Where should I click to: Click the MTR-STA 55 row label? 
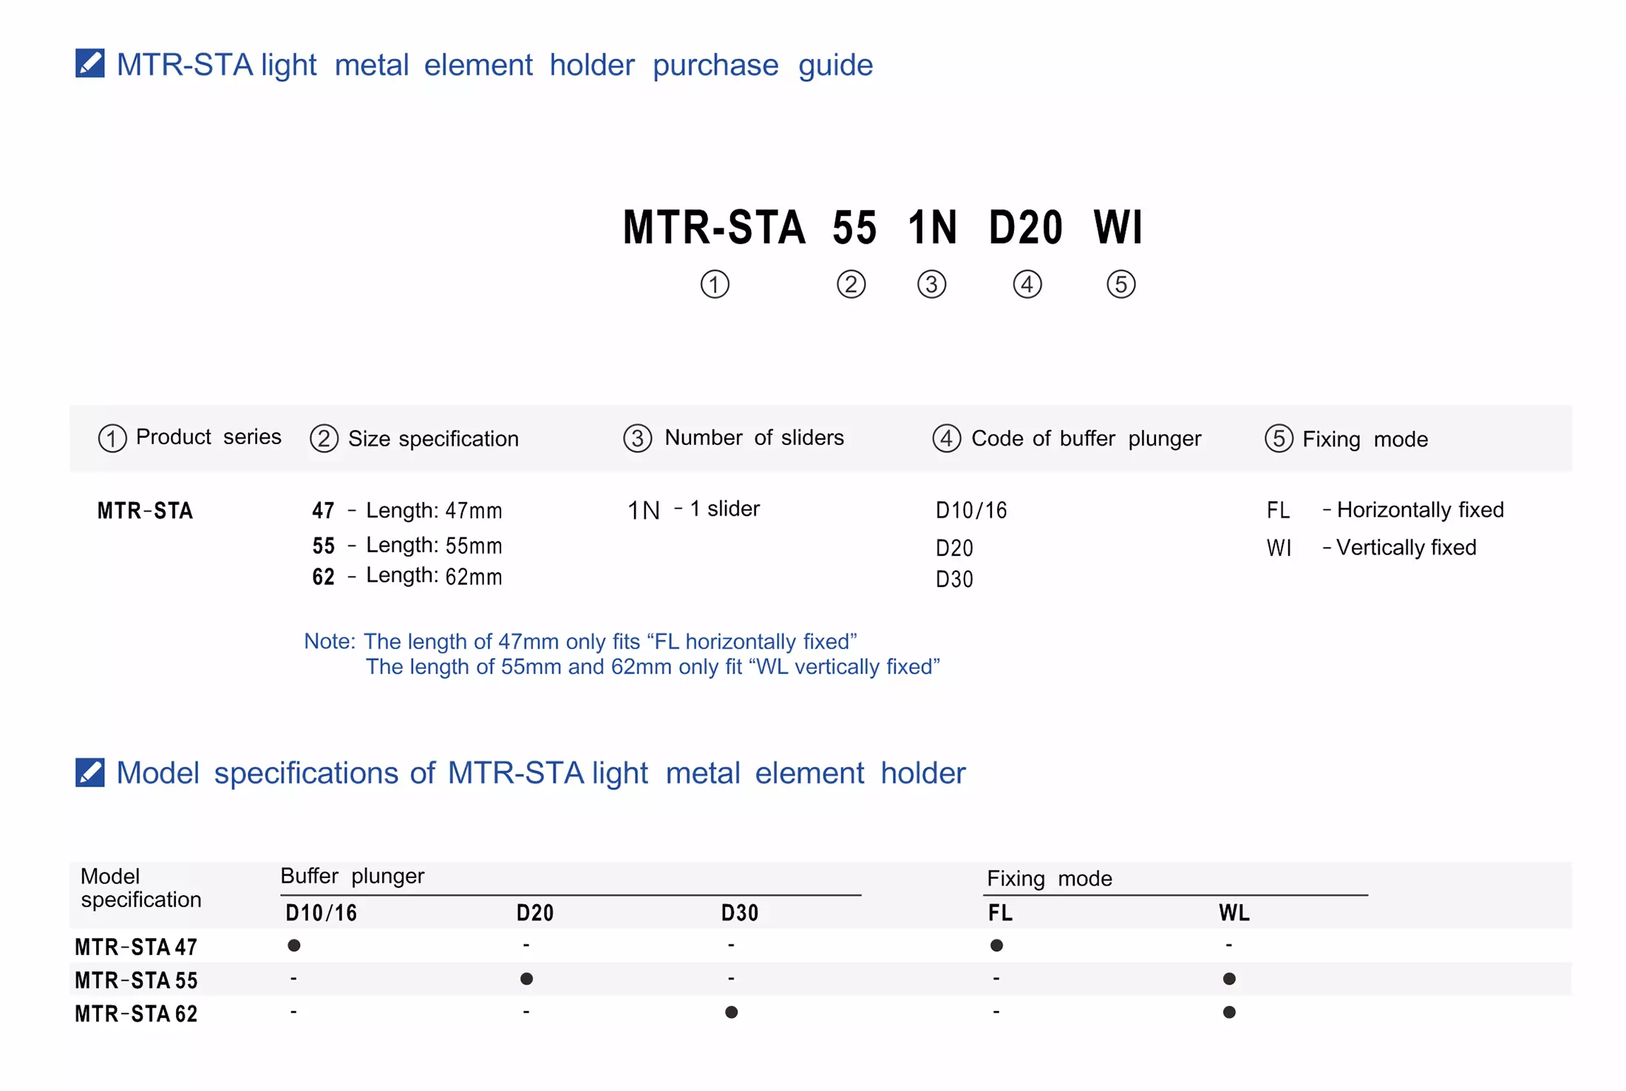click(137, 980)
